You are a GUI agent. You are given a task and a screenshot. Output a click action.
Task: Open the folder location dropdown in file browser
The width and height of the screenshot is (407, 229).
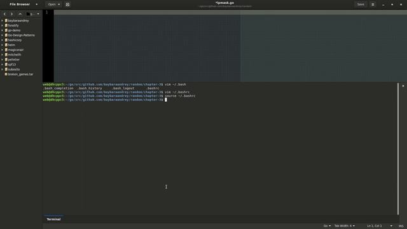(38, 14)
